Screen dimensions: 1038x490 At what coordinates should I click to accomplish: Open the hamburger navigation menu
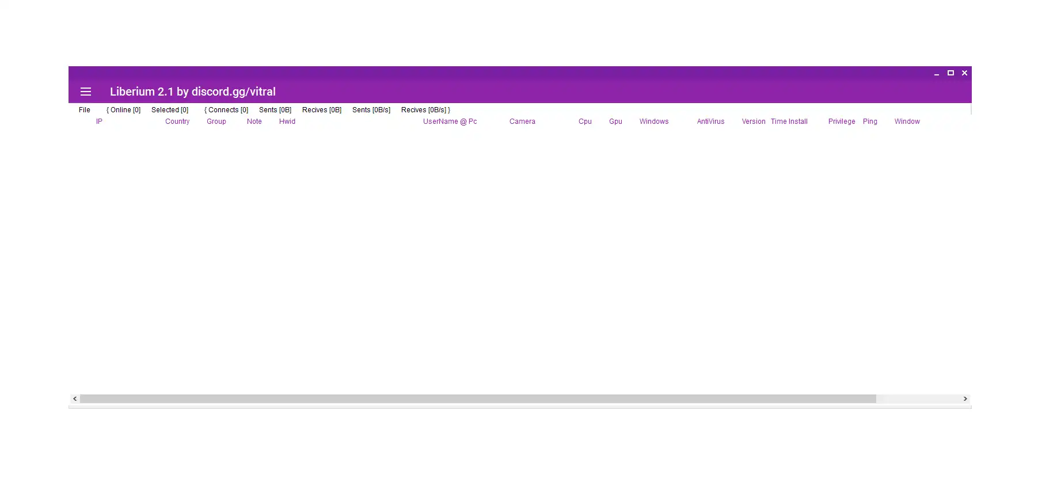click(x=86, y=92)
